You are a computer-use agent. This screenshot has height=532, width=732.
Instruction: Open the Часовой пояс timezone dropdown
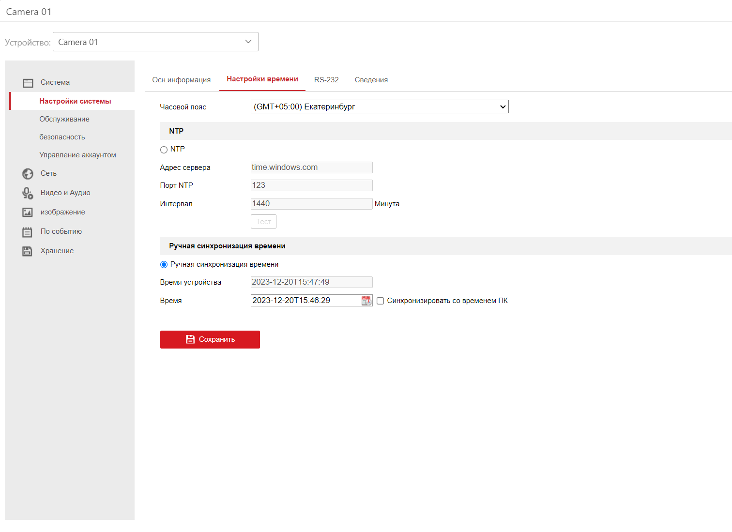click(x=379, y=106)
